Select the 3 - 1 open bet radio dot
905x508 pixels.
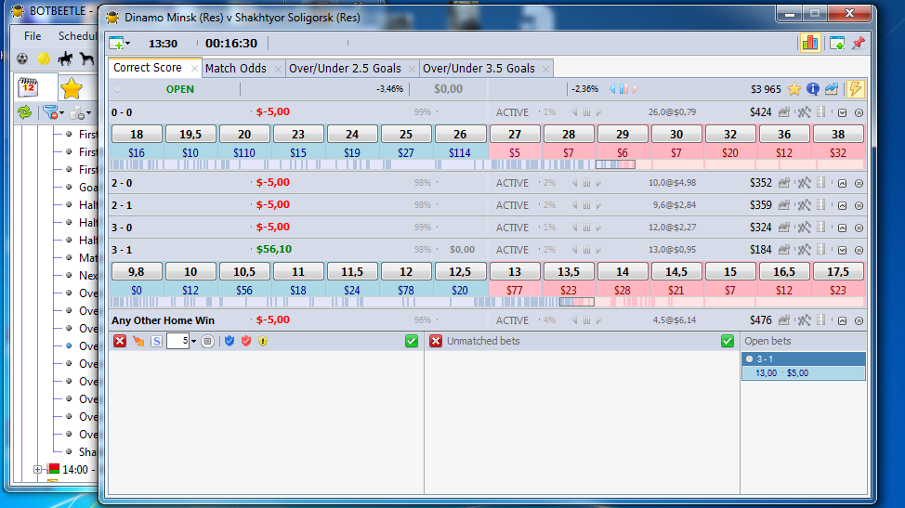[749, 358]
